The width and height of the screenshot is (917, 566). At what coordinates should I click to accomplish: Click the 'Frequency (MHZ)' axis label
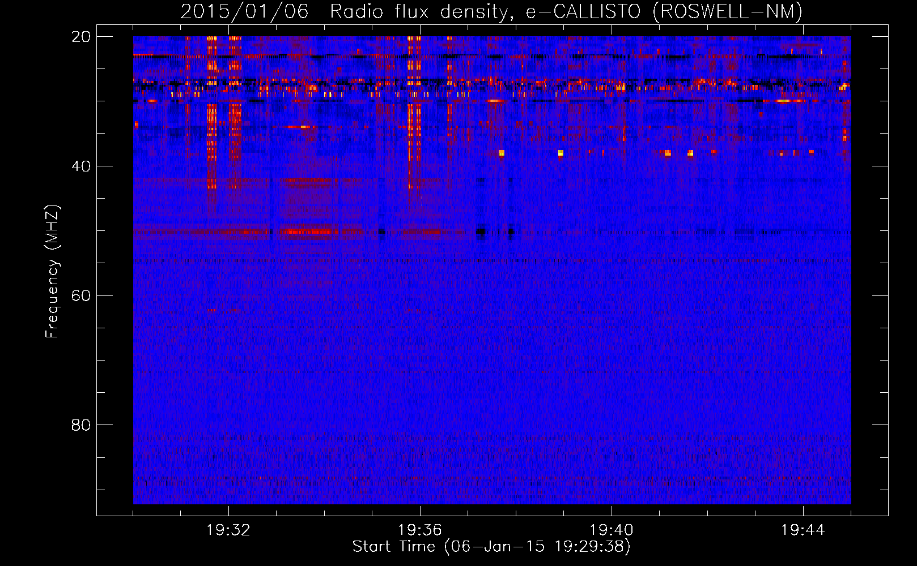coord(52,272)
